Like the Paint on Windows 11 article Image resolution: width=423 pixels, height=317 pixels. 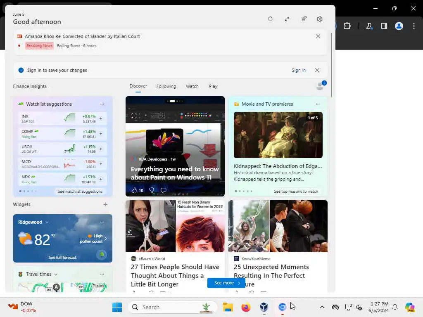click(x=134, y=190)
